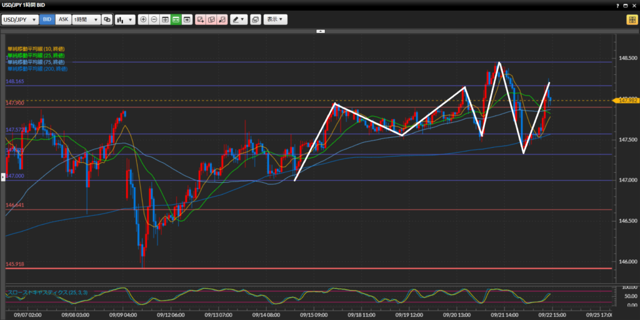Zoom in the chart with plus icon
This screenshot has width=640, height=320.
tap(144, 19)
